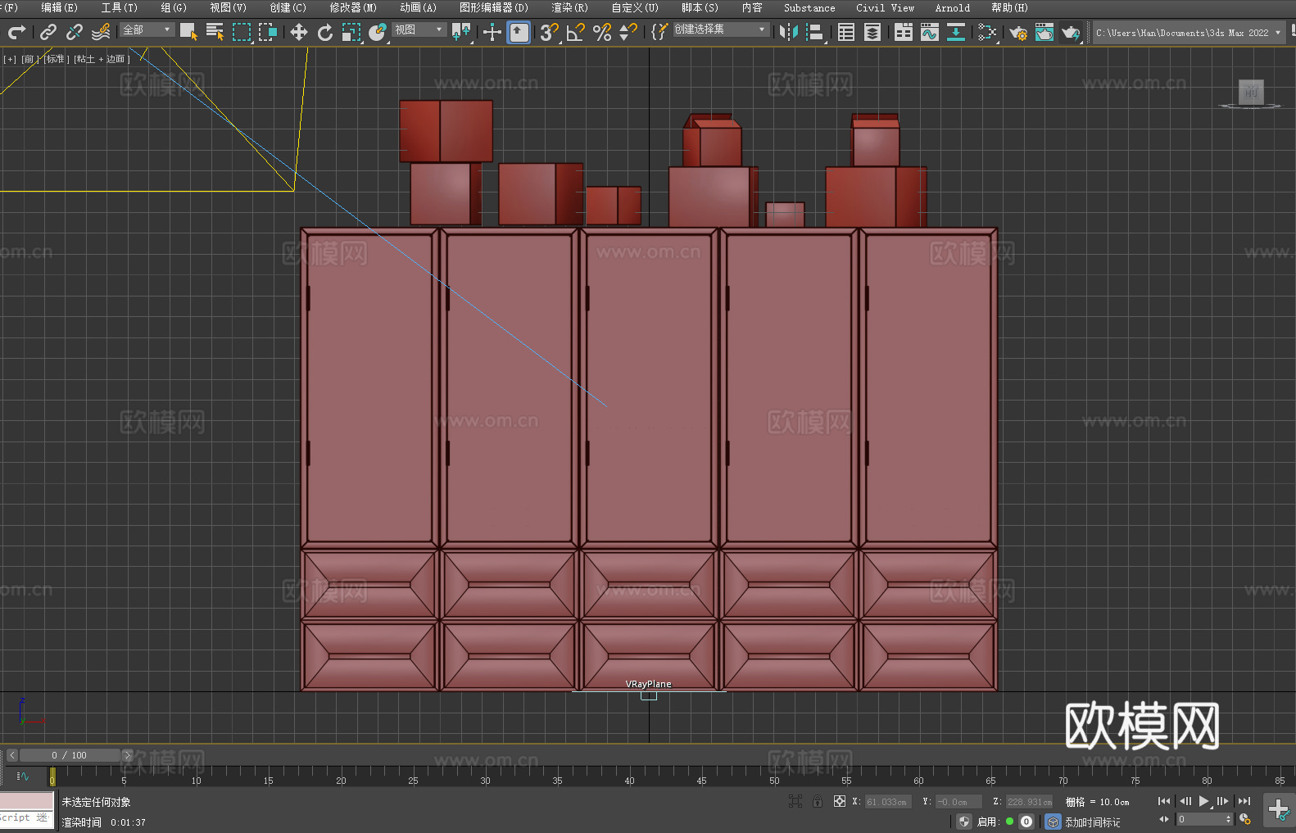1296x833 pixels.
Task: Click the Edit Named Selection Sets icon
Action: (x=659, y=32)
